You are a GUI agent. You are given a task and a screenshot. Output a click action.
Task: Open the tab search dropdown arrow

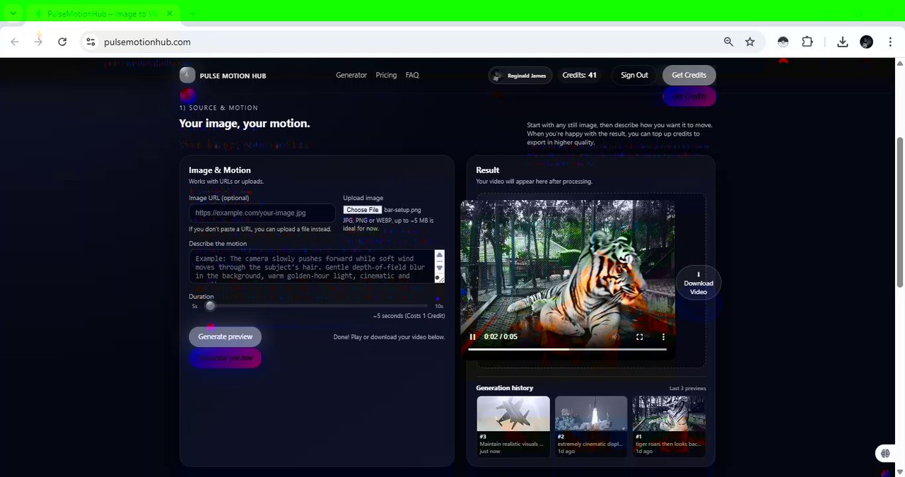pos(13,13)
